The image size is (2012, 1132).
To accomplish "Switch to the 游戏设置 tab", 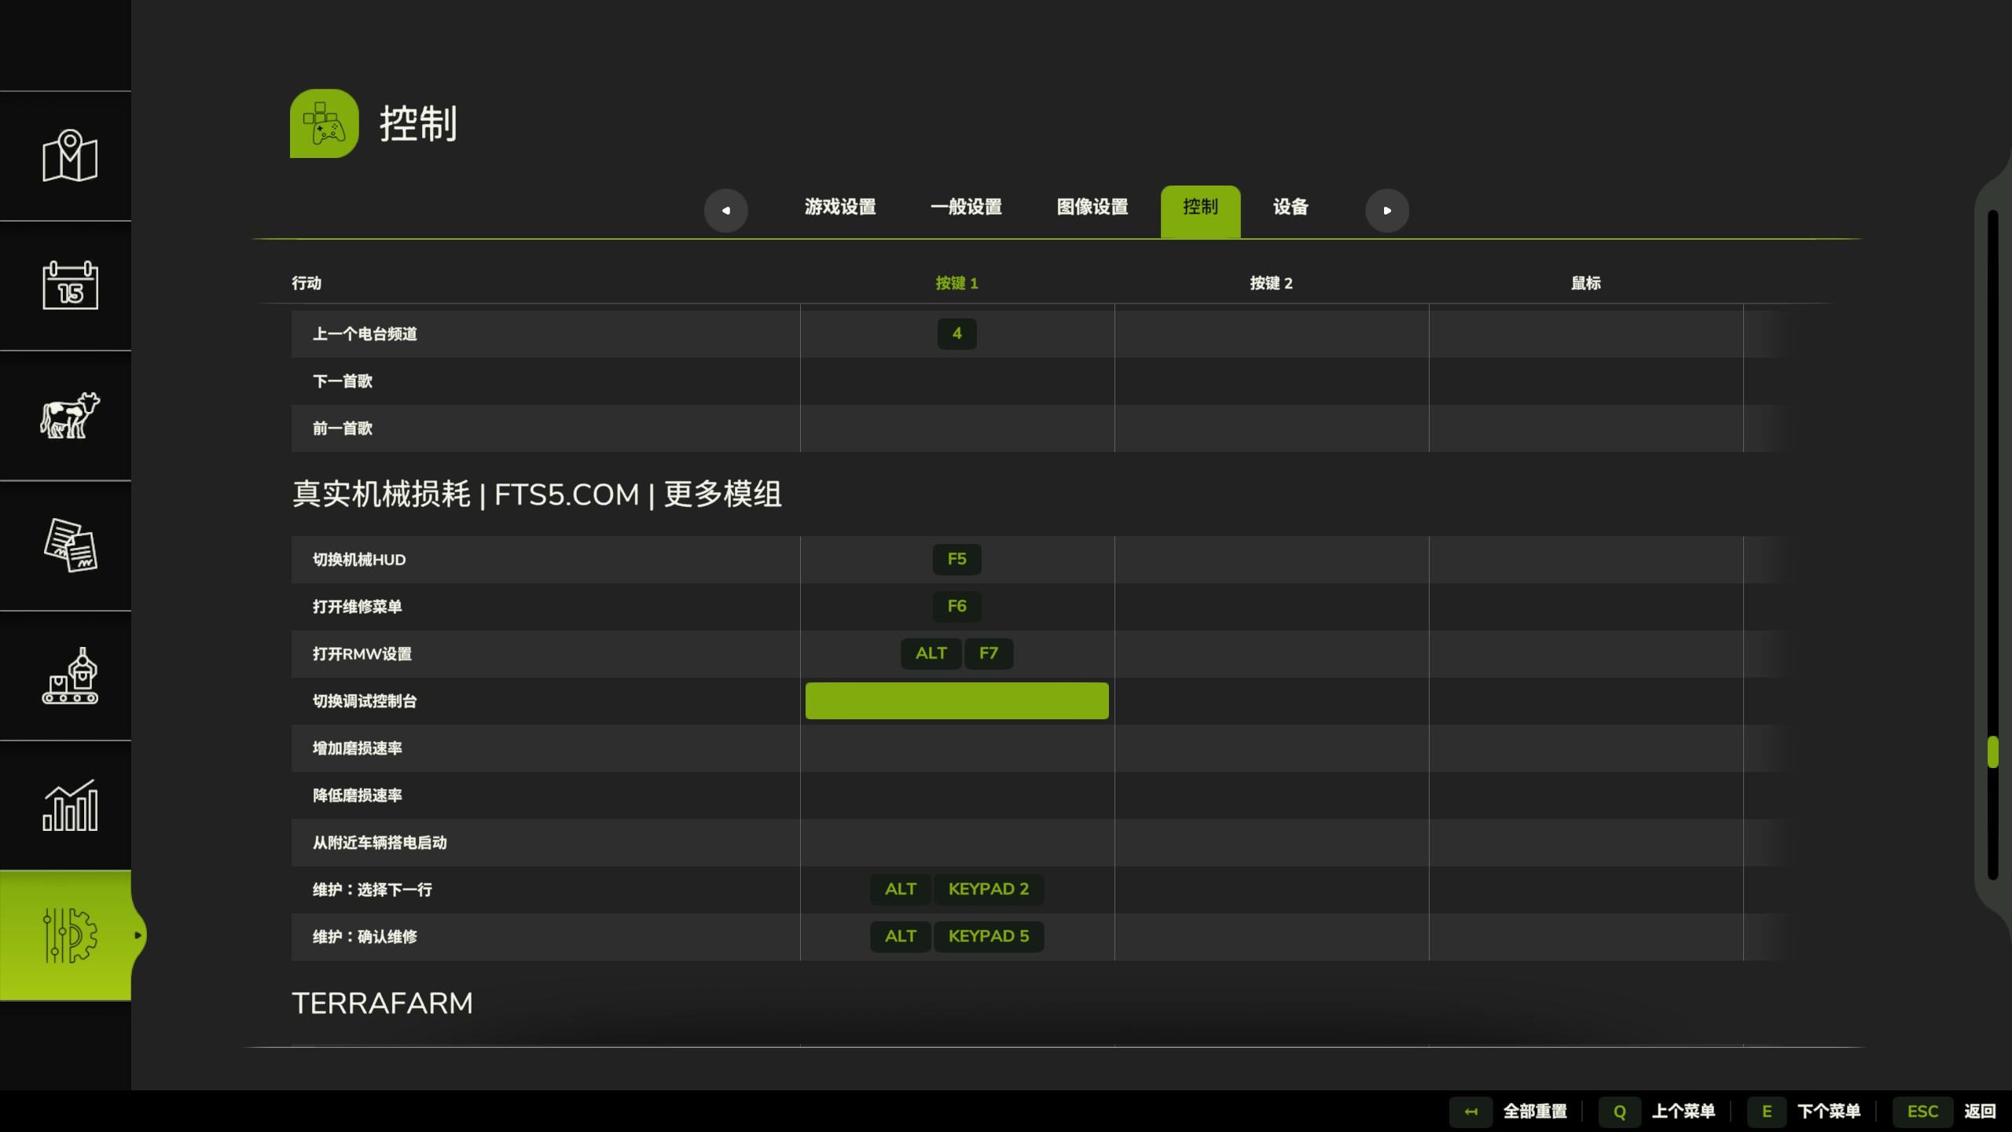I will click(840, 207).
